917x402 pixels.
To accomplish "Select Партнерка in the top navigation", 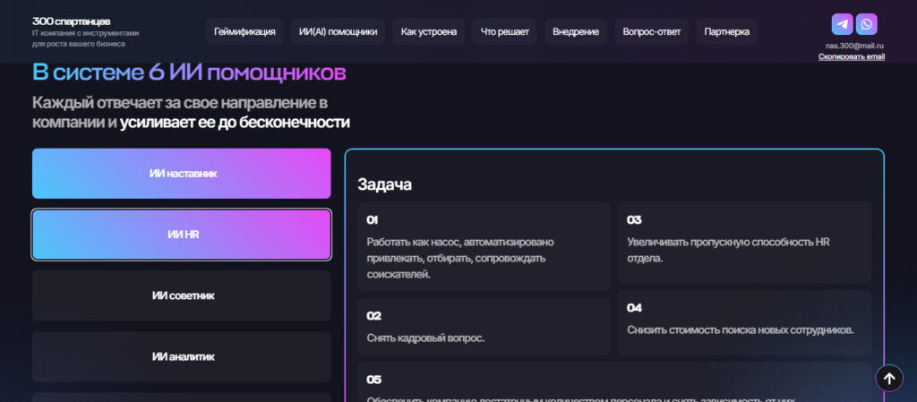I will coord(726,32).
